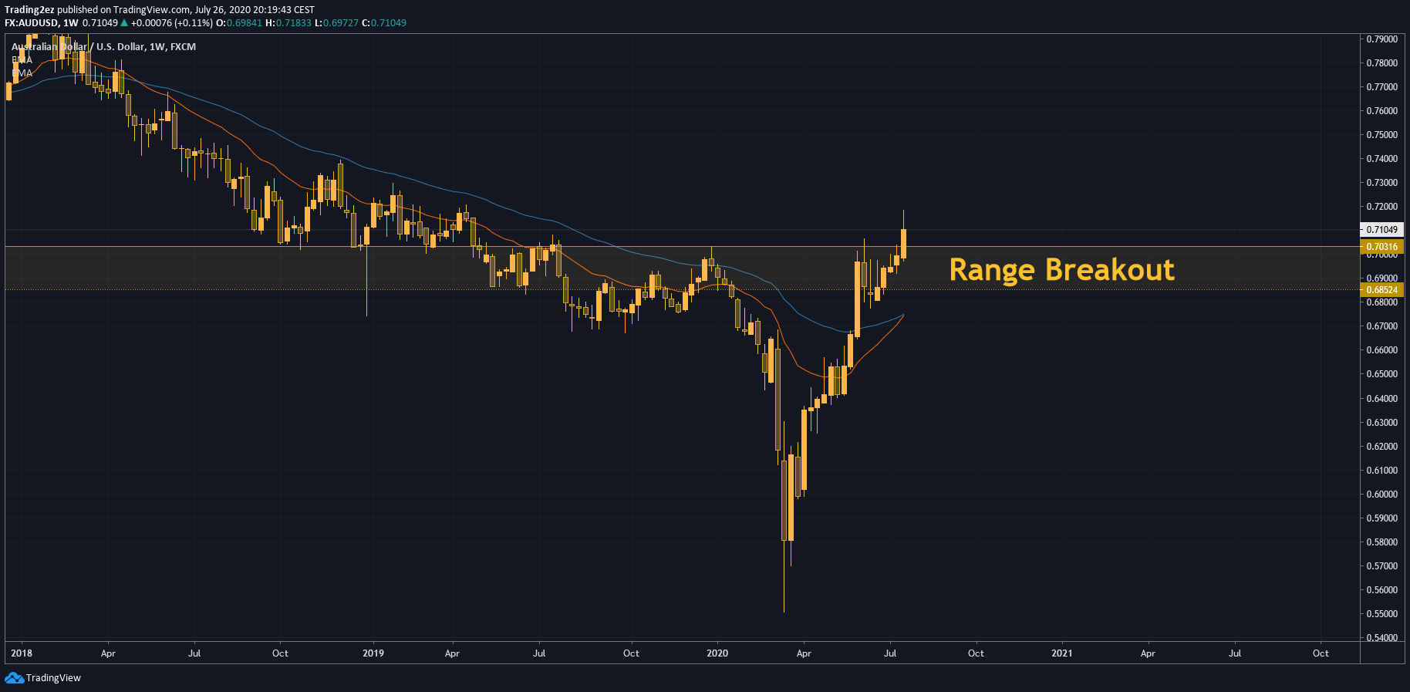This screenshot has height=692, width=1410.
Task: Click the 0.60000 price axis label
Action: tap(1382, 495)
